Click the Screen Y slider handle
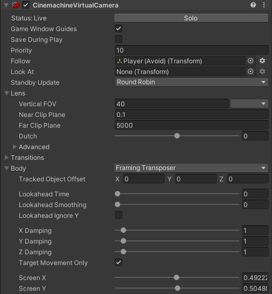Viewport: 272px width, 294px height. coord(178,288)
